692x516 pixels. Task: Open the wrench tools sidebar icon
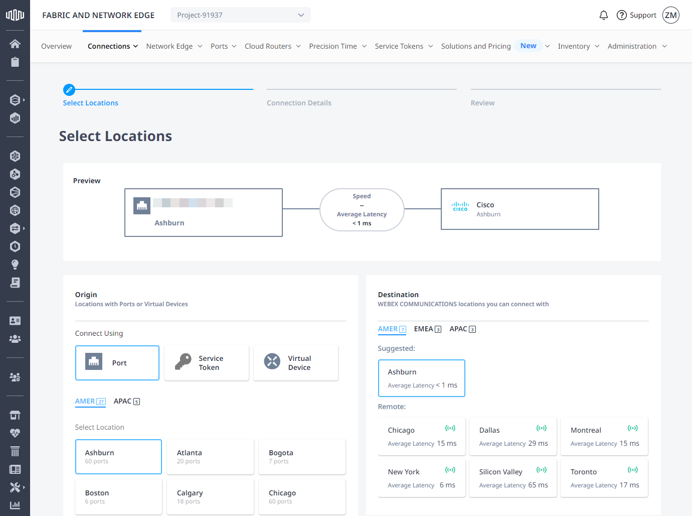coord(15,487)
